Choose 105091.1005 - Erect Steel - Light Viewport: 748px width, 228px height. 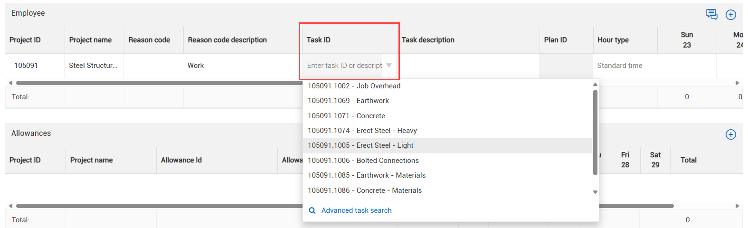pos(360,145)
